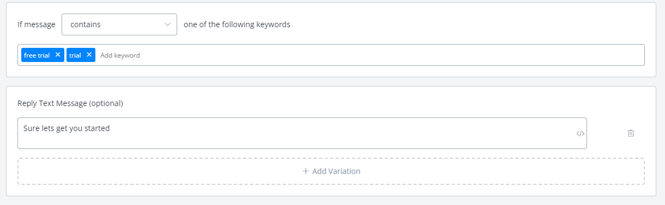Open the code variable inserter in reply box
This screenshot has height=205, width=665.
pos(580,133)
